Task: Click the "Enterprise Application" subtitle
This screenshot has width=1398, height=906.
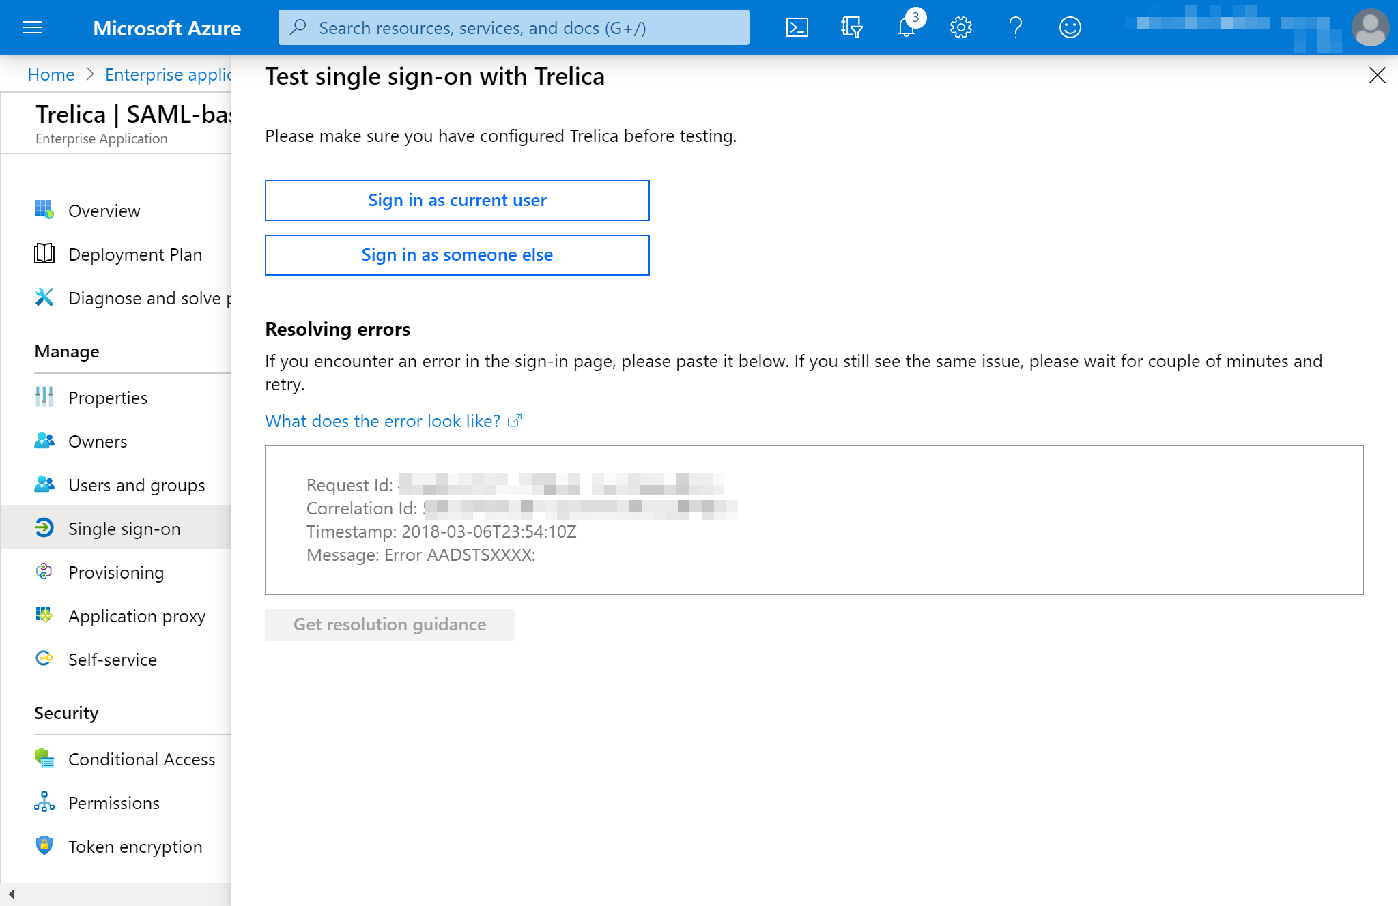Action: point(101,138)
